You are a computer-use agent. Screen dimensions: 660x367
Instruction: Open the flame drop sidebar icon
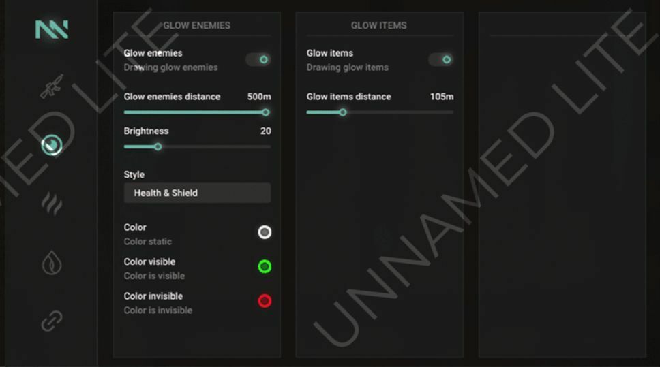[x=52, y=263]
